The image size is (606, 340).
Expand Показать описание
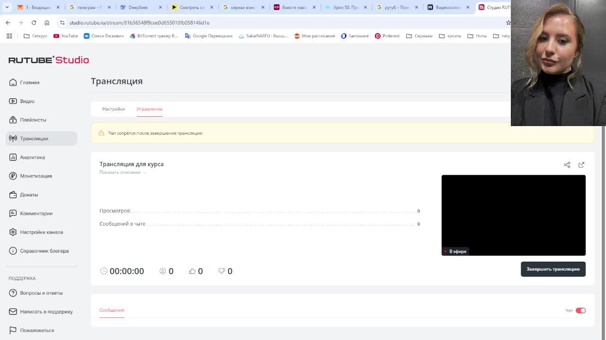pos(123,172)
